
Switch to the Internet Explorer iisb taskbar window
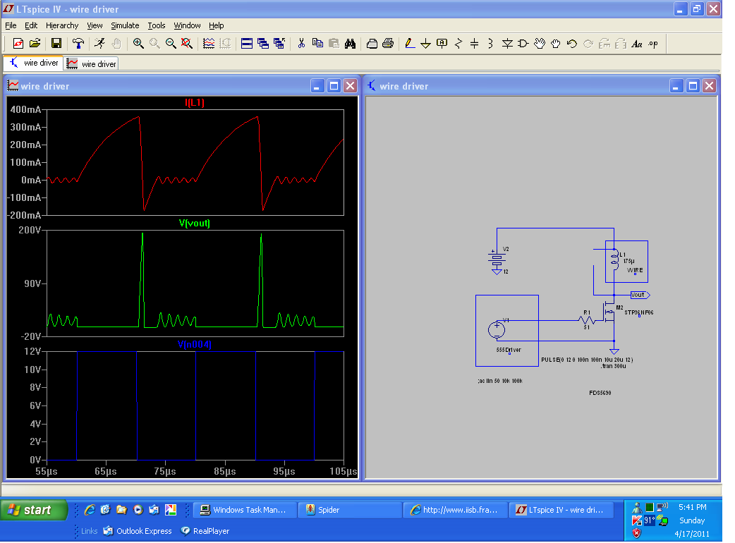tap(456, 510)
